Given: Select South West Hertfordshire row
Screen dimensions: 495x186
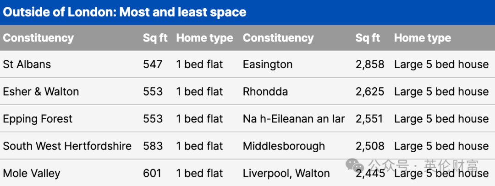Looking at the screenshot, I should 247,146.
